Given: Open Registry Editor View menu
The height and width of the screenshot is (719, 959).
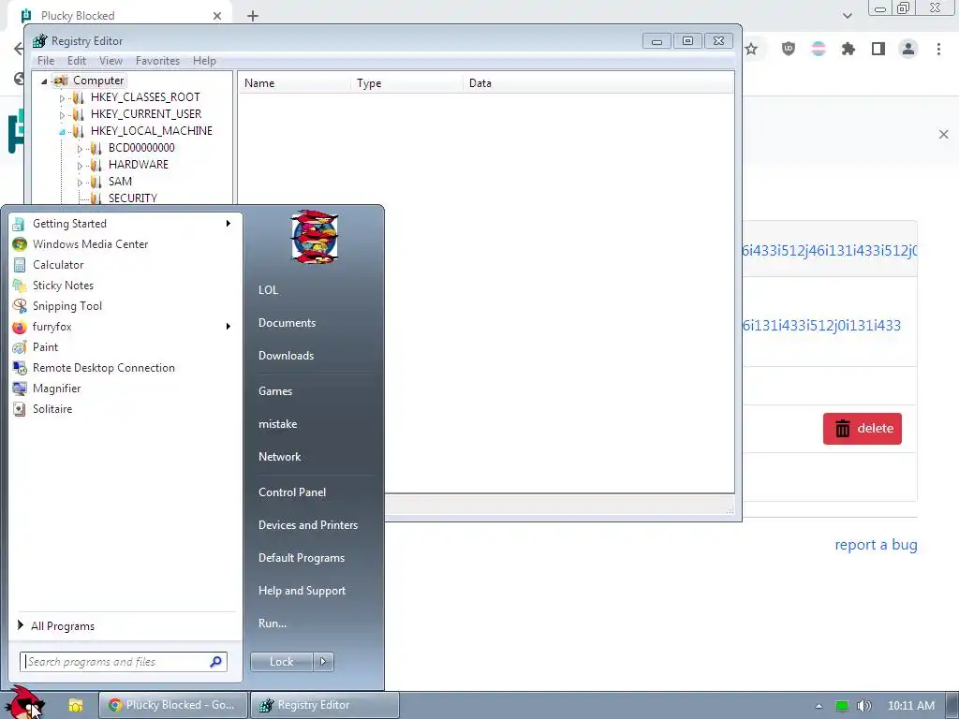Looking at the screenshot, I should [x=111, y=61].
